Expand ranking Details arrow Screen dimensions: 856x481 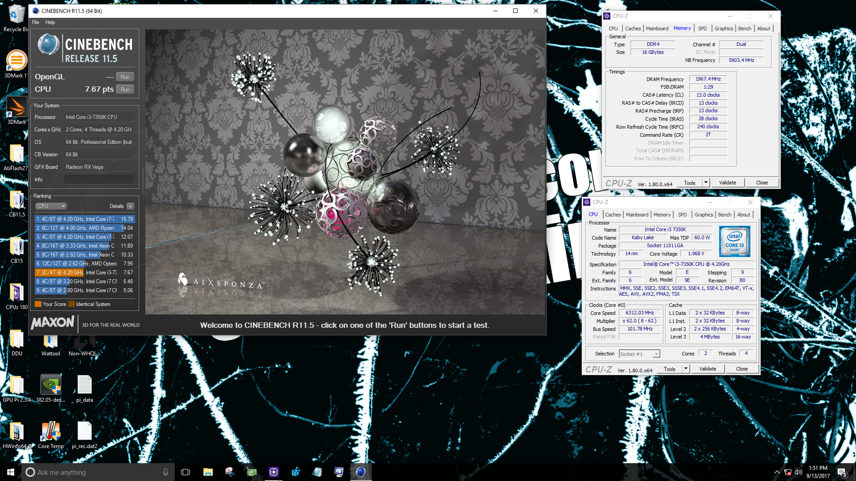click(x=131, y=206)
